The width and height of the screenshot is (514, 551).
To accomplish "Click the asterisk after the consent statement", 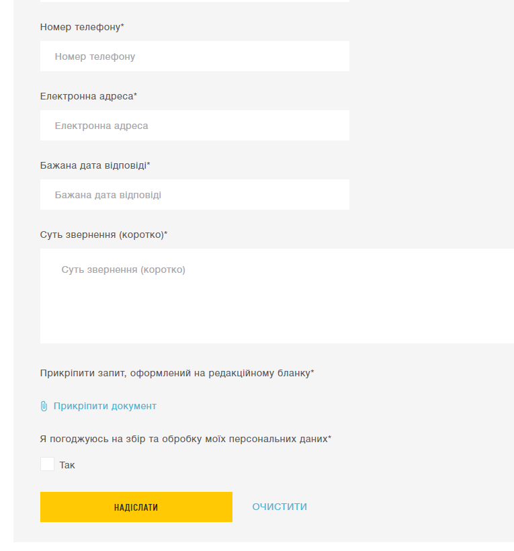I will (329, 438).
